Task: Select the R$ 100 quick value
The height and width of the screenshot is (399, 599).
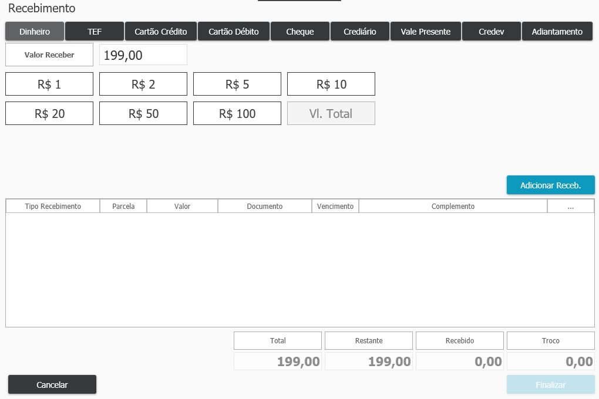Action: point(237,113)
